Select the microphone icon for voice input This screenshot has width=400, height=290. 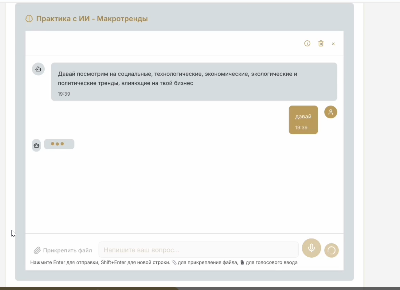311,248
